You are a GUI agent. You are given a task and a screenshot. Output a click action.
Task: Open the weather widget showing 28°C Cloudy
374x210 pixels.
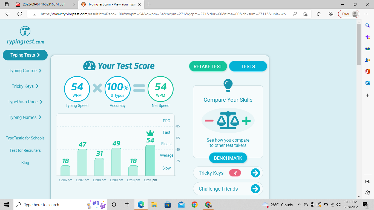click(278, 205)
